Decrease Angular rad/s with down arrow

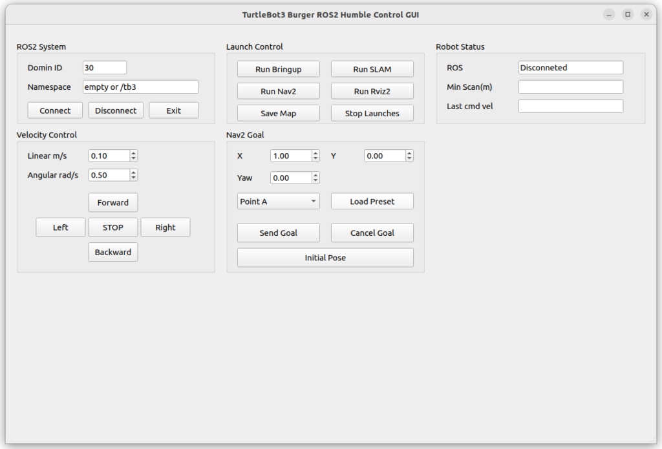click(133, 178)
